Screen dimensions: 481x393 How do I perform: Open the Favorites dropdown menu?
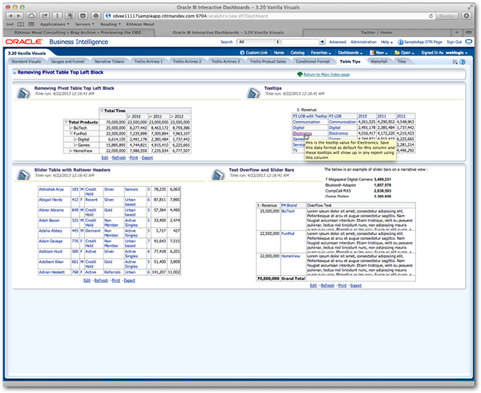tap(321, 53)
